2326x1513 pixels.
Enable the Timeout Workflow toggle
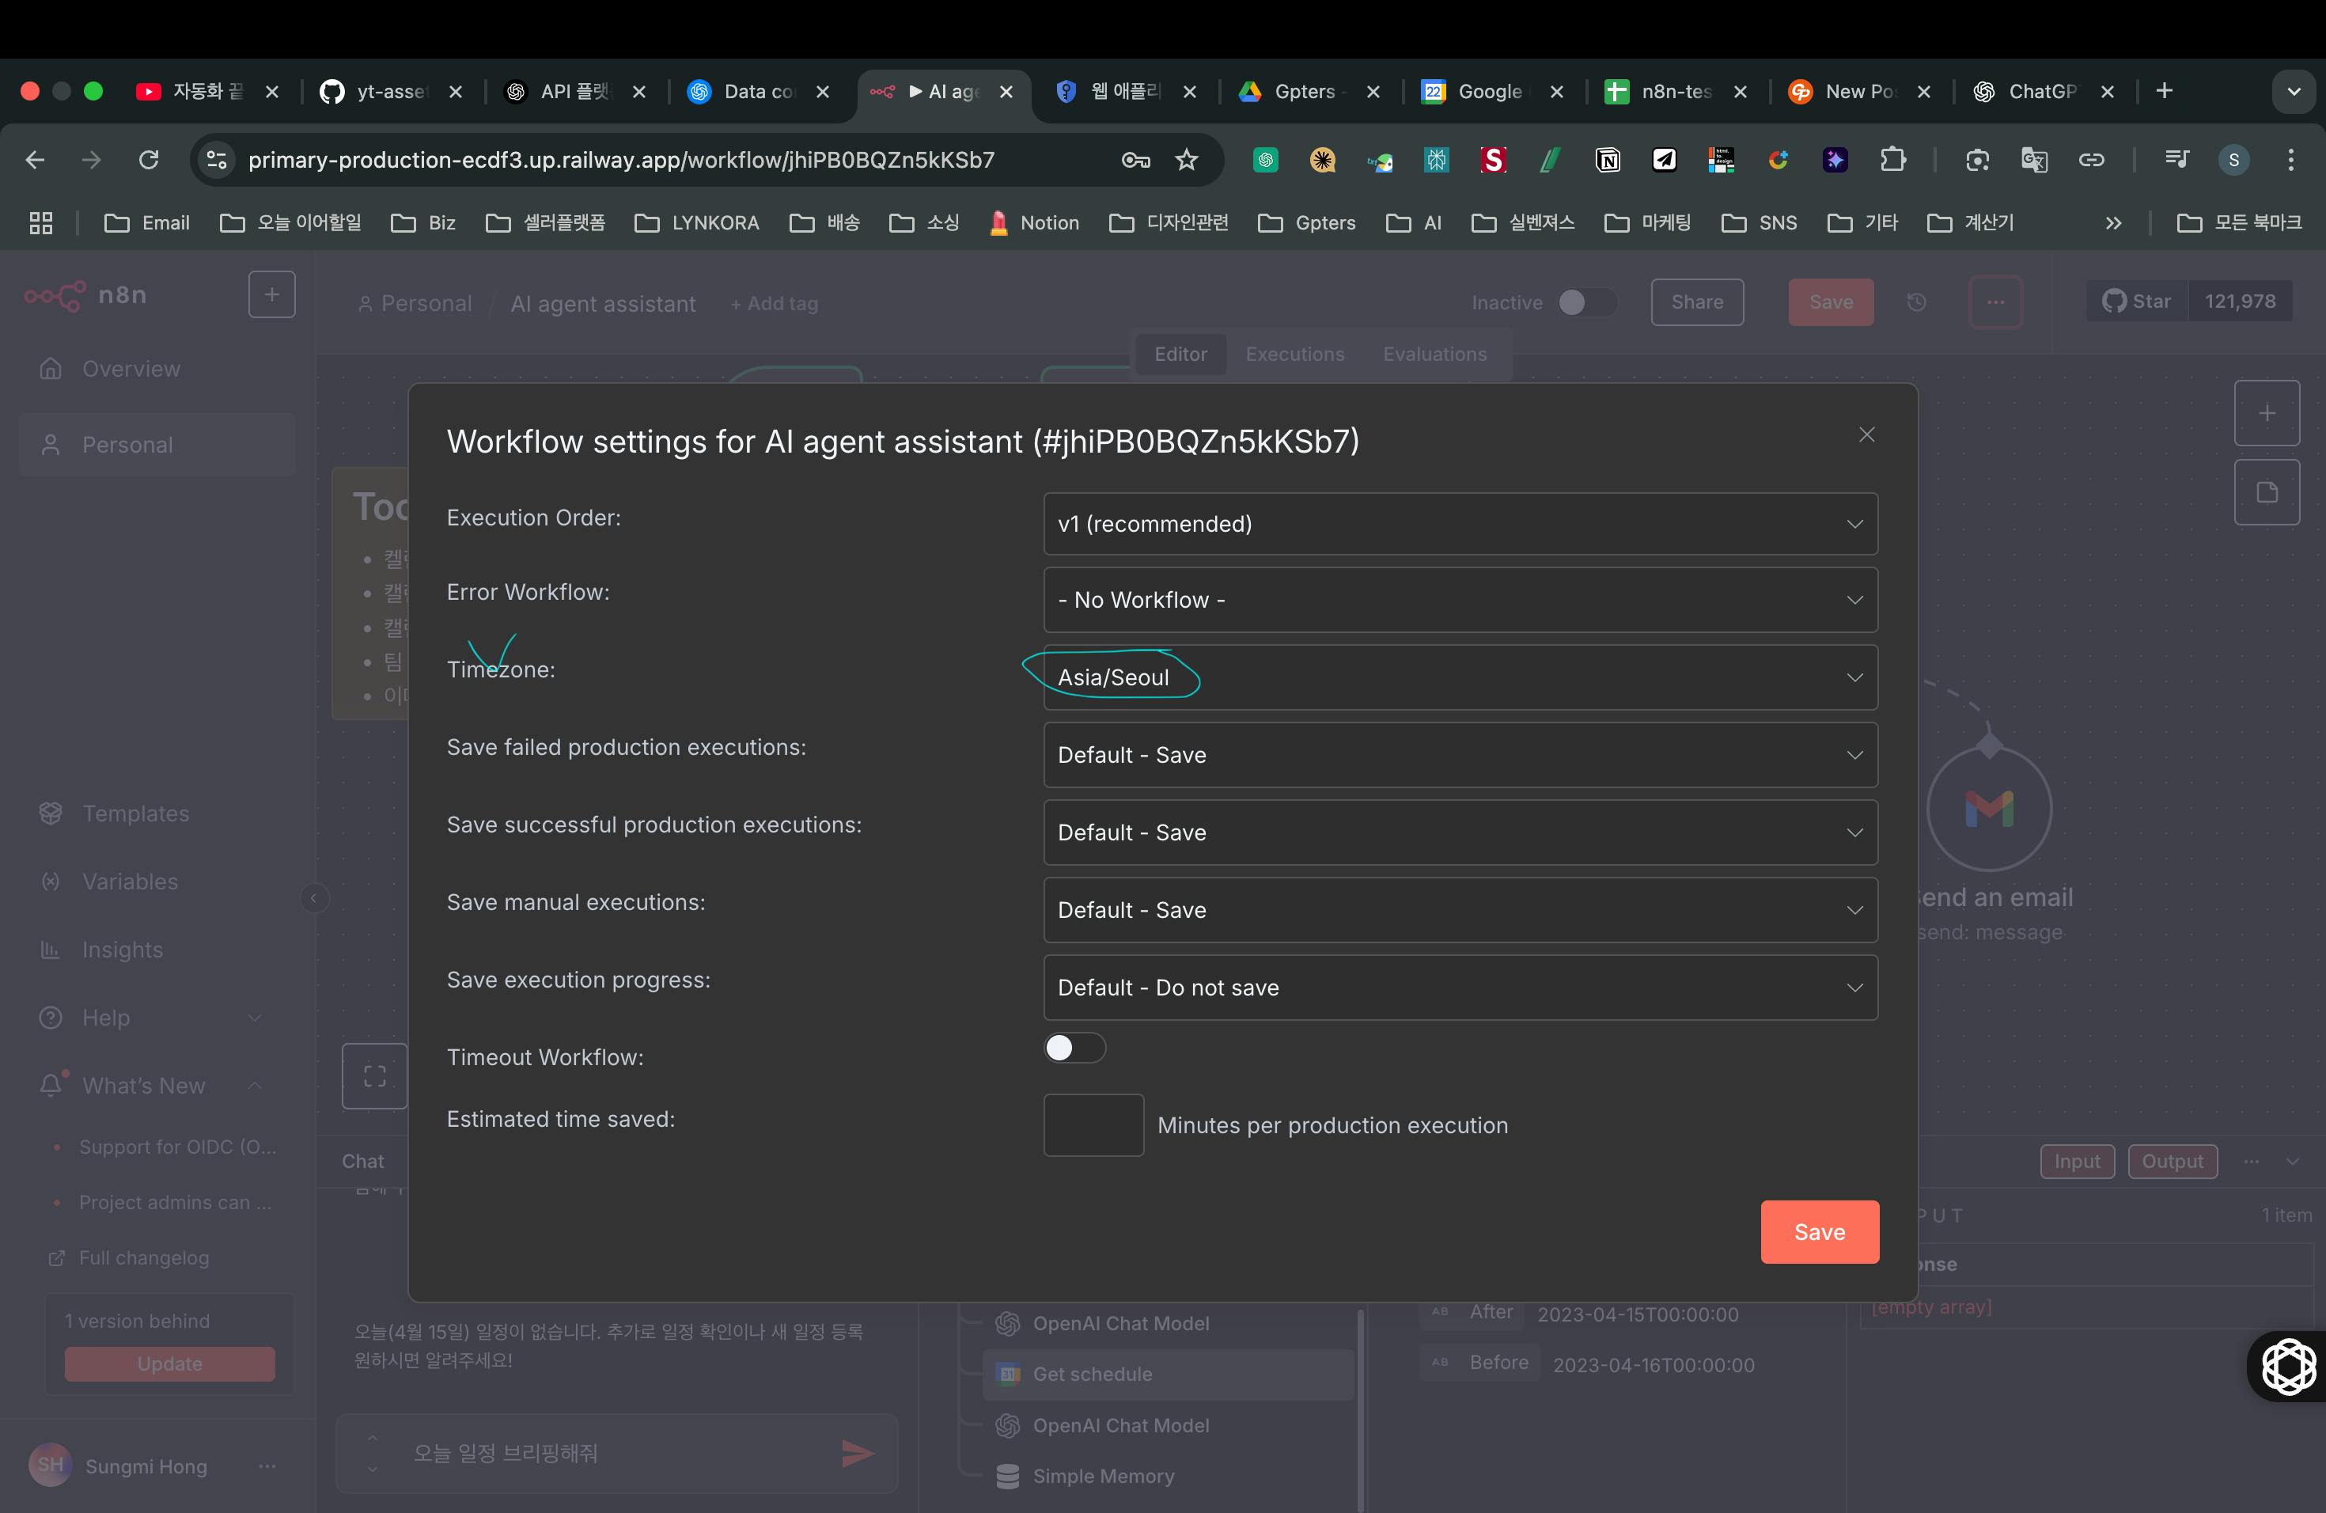(x=1074, y=1048)
